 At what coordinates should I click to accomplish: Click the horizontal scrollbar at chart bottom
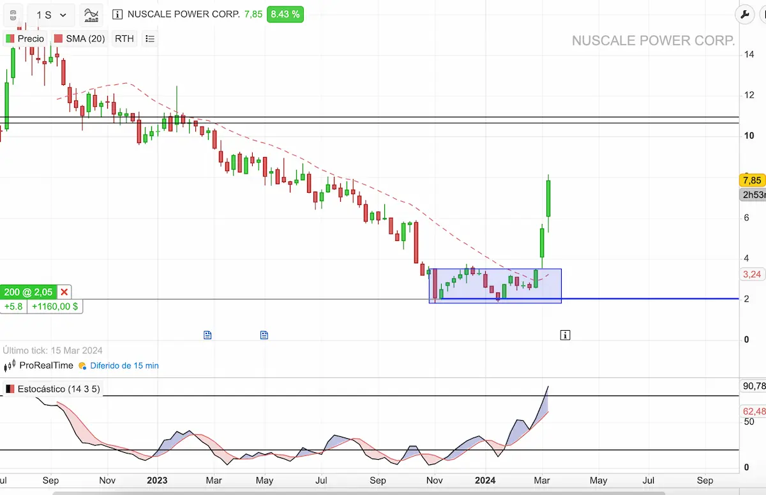pos(383,492)
